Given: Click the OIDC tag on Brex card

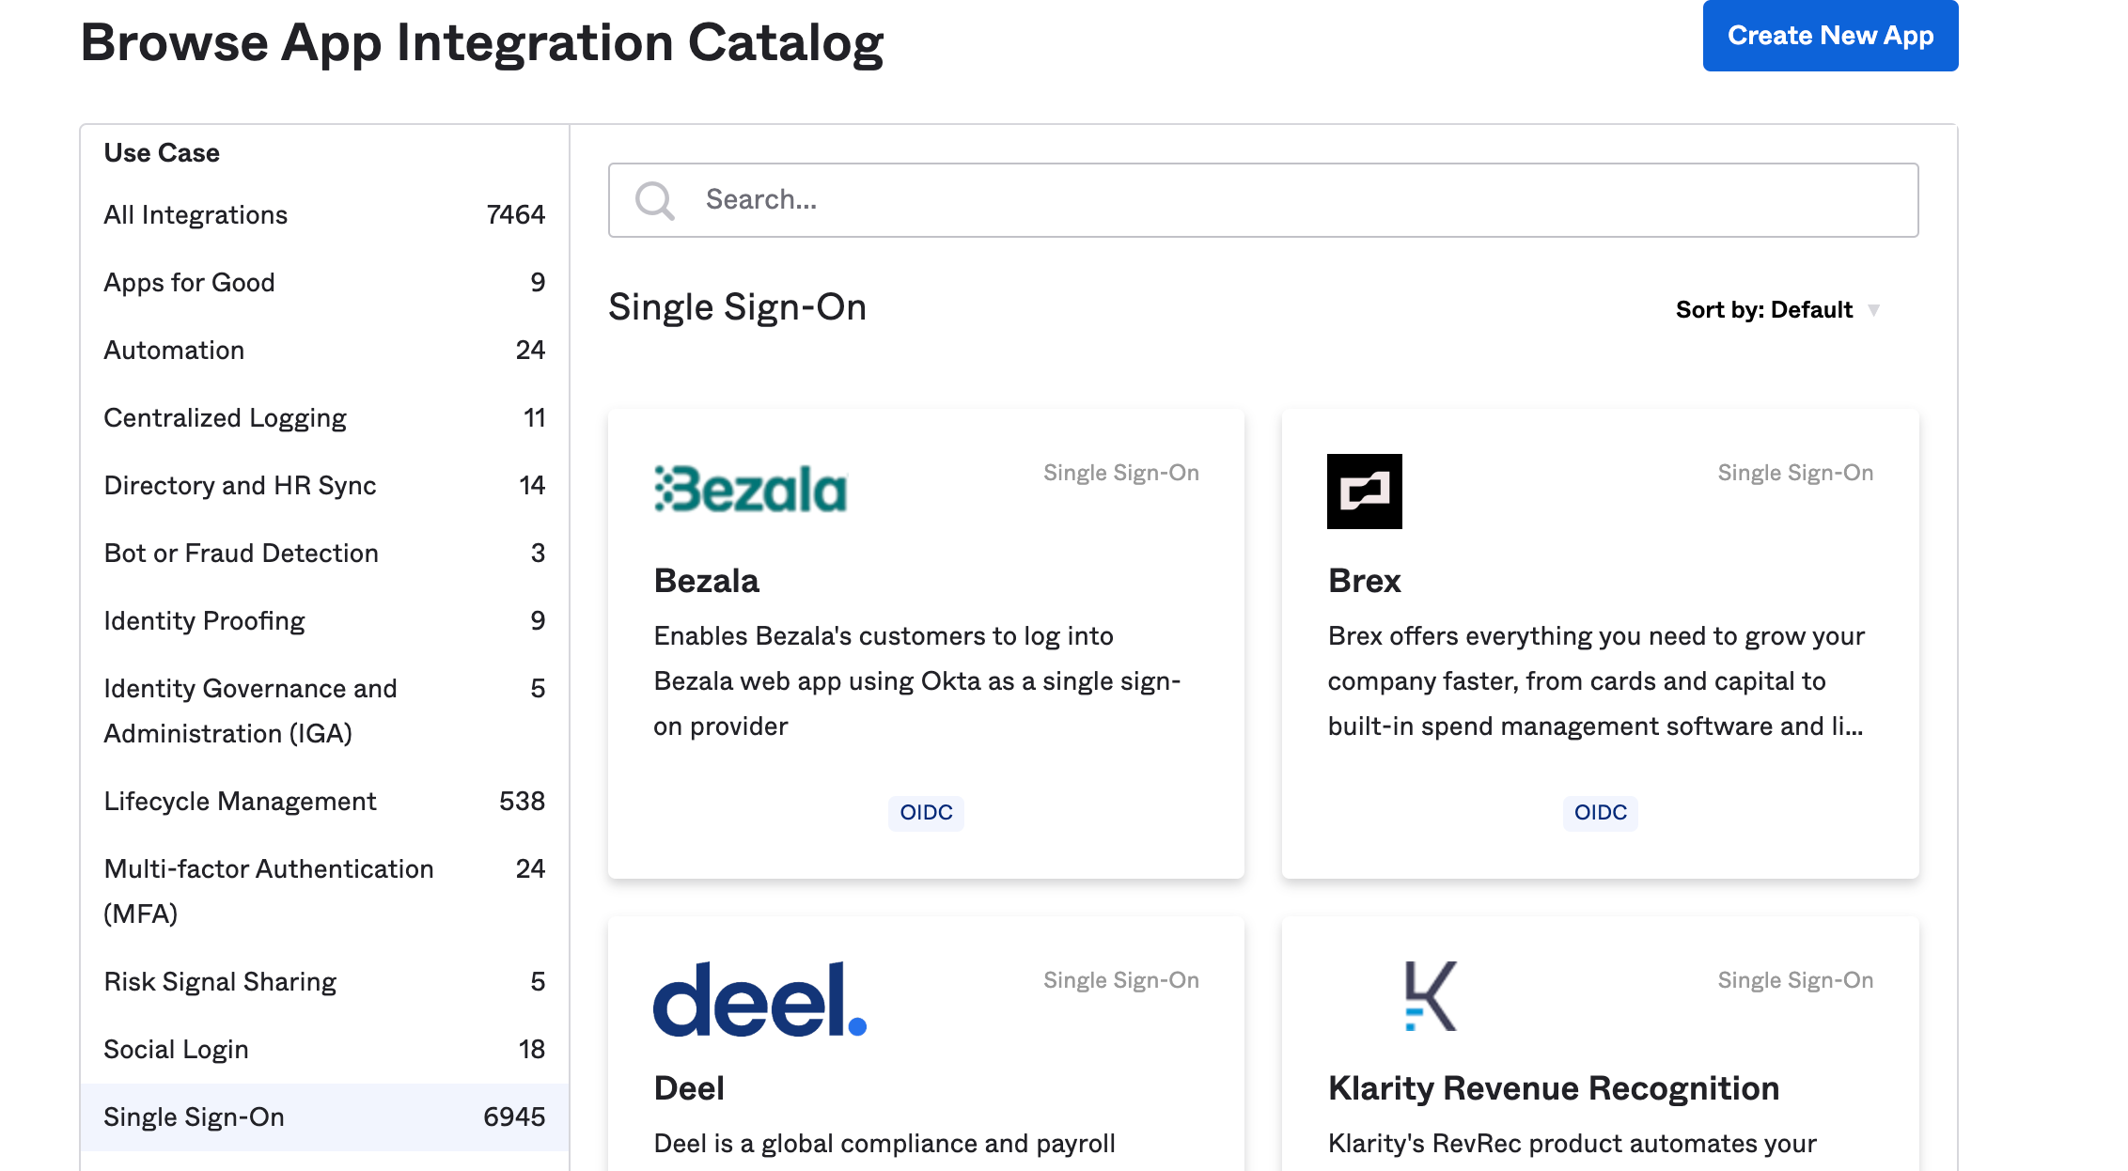Looking at the screenshot, I should pos(1600,813).
